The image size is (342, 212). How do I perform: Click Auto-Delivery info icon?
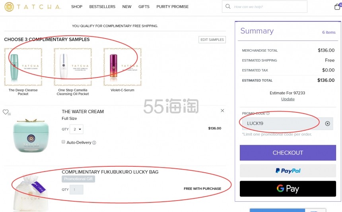click(x=94, y=143)
